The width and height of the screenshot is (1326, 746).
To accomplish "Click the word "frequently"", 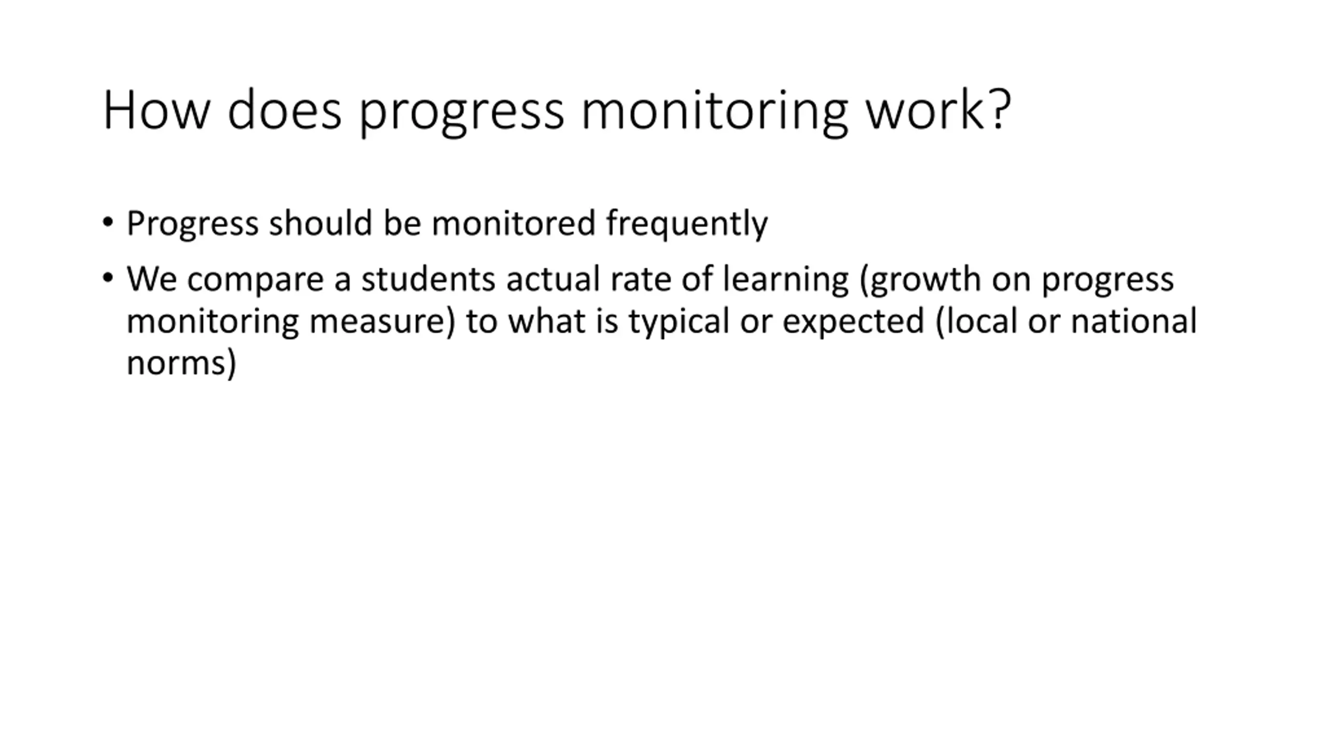I will (687, 224).
